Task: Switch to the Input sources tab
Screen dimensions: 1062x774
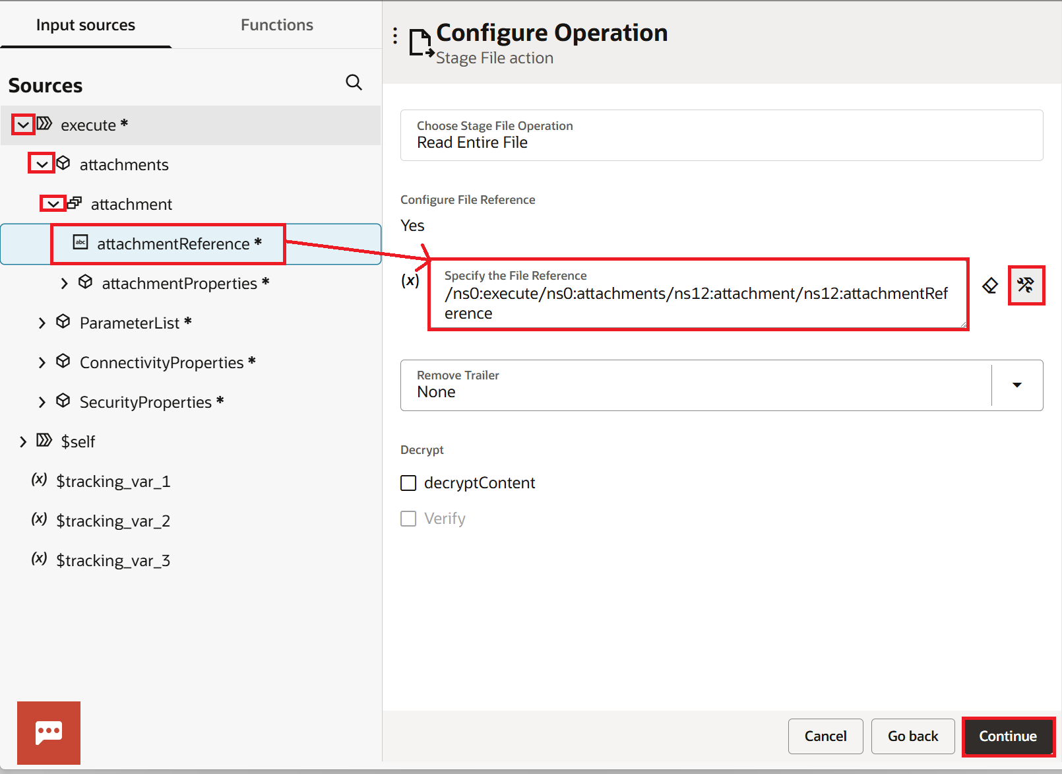Action: 86,25
